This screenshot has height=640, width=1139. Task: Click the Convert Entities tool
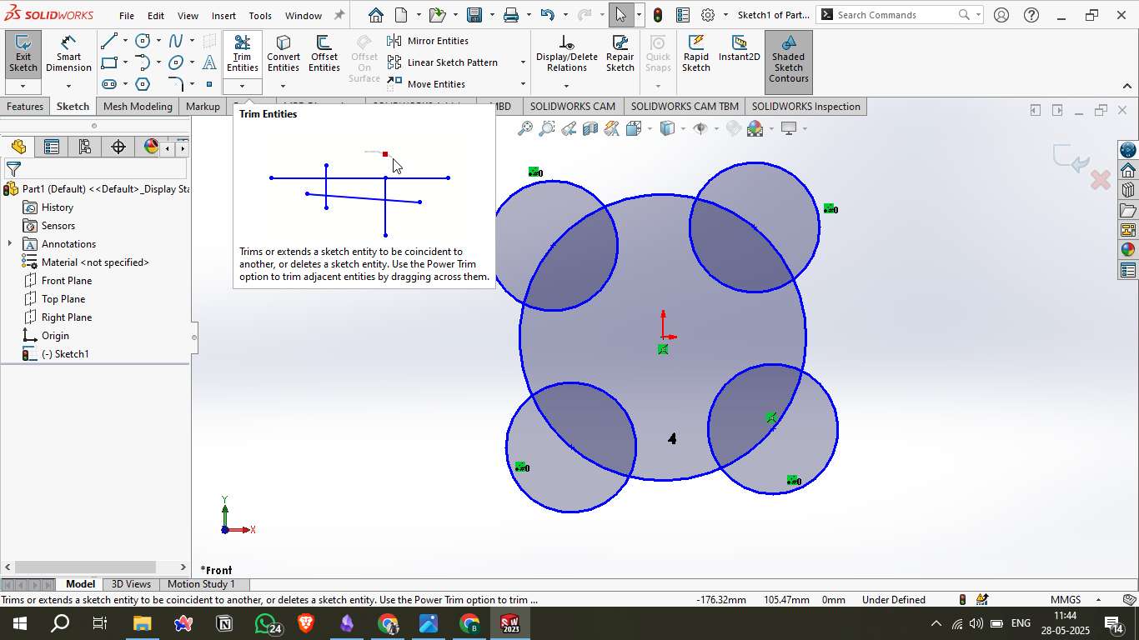283,54
